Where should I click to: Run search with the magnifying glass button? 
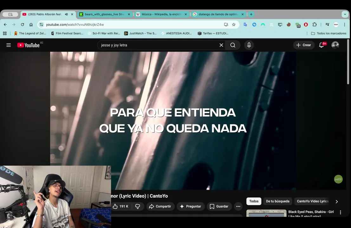[233, 45]
